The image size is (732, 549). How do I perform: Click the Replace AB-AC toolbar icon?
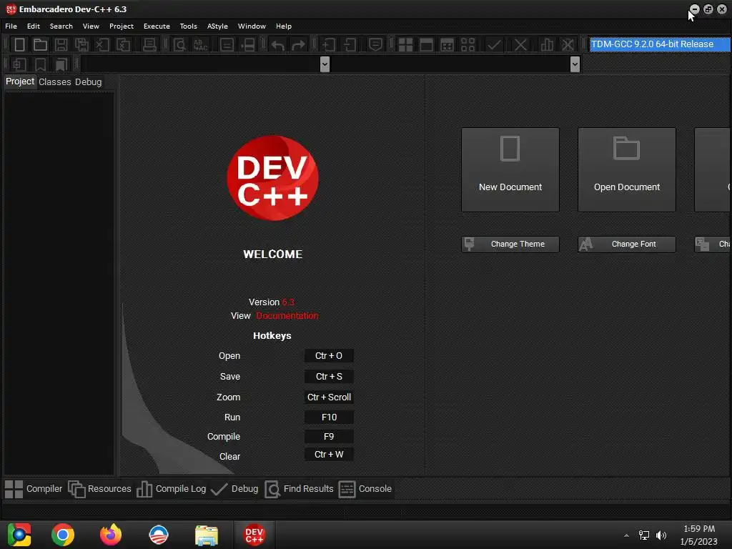point(200,45)
